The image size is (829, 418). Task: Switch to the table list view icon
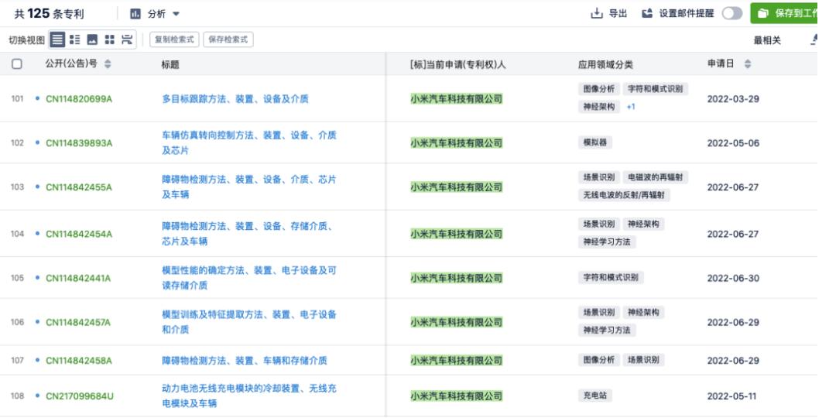(57, 39)
